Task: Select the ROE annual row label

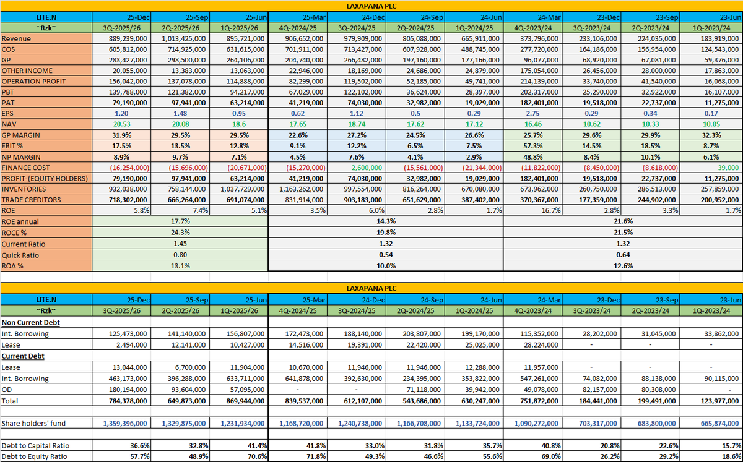Action: tap(46, 221)
